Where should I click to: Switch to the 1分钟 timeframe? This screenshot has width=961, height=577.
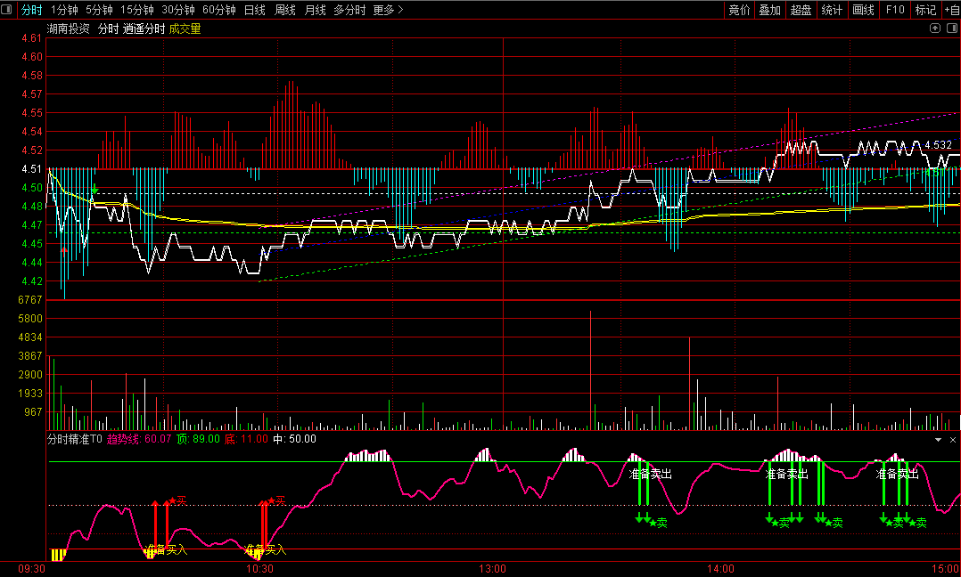click(x=64, y=10)
